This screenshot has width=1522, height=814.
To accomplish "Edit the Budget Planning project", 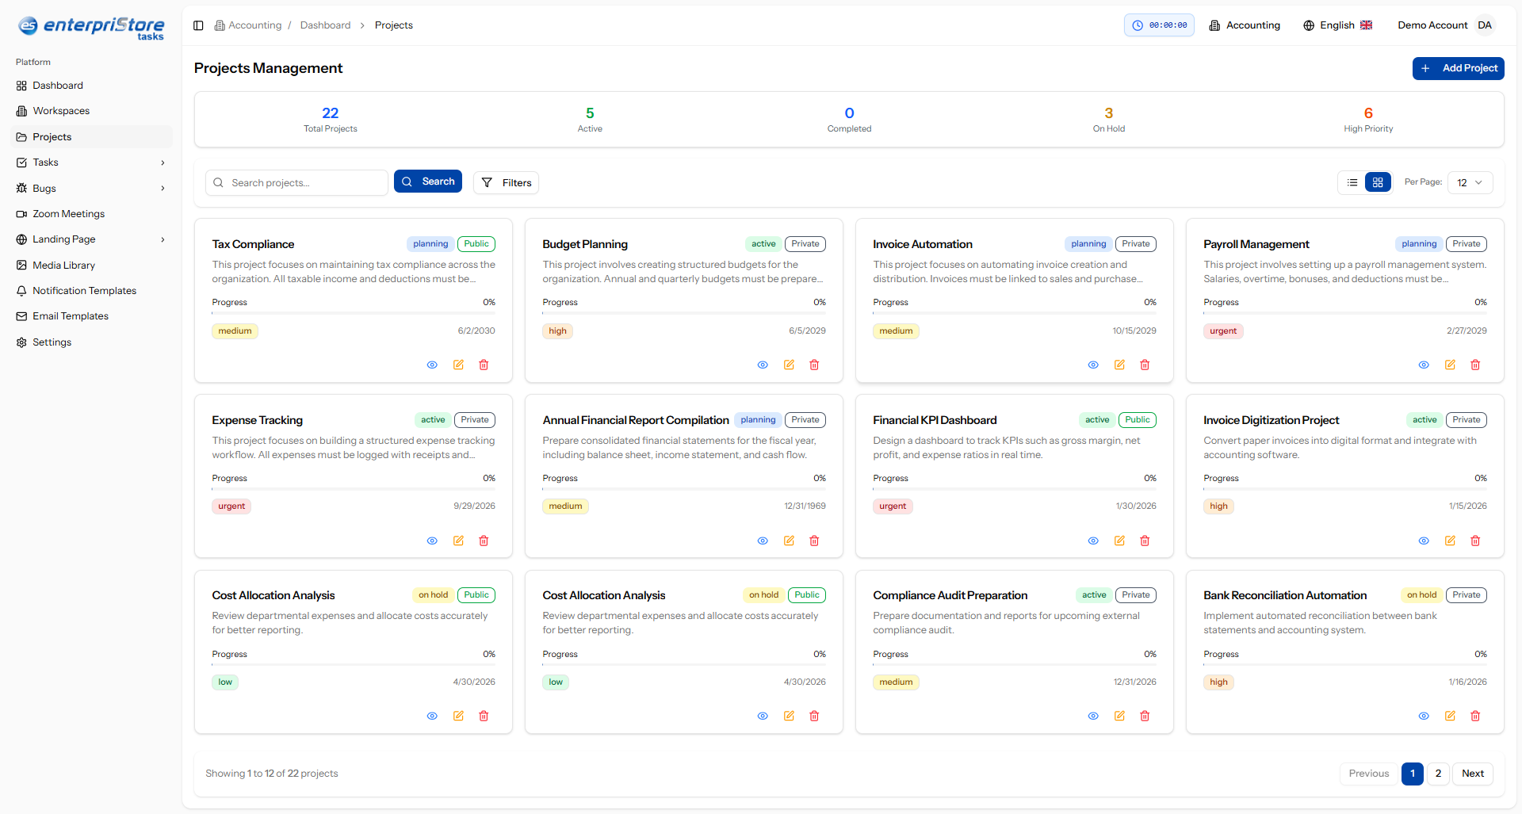I will pos(789,365).
